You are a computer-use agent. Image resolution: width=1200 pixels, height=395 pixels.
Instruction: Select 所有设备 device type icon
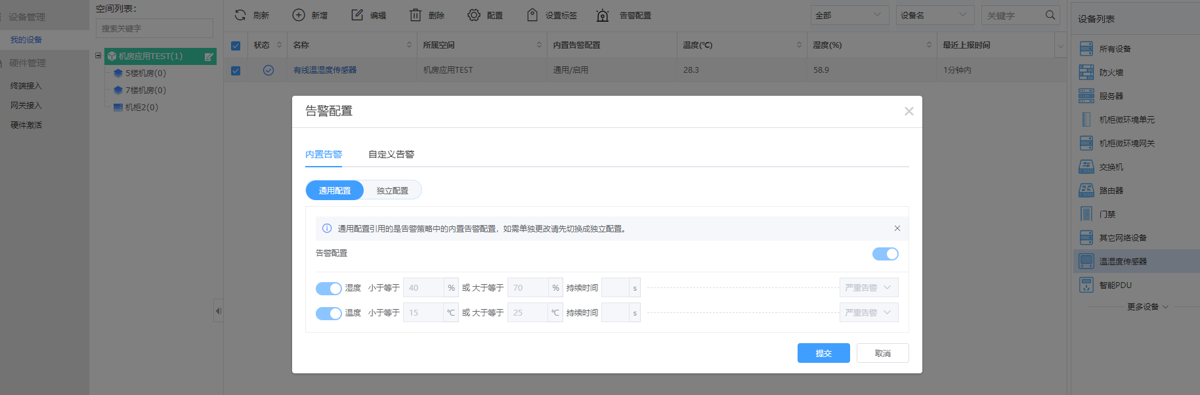[x=1086, y=49]
